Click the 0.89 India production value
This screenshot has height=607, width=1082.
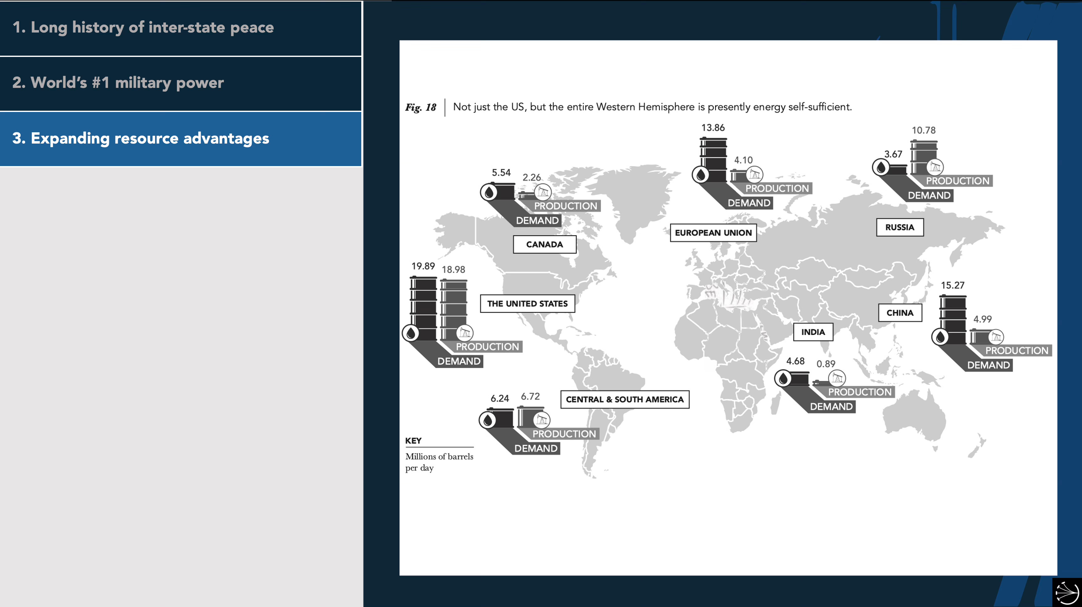click(825, 364)
